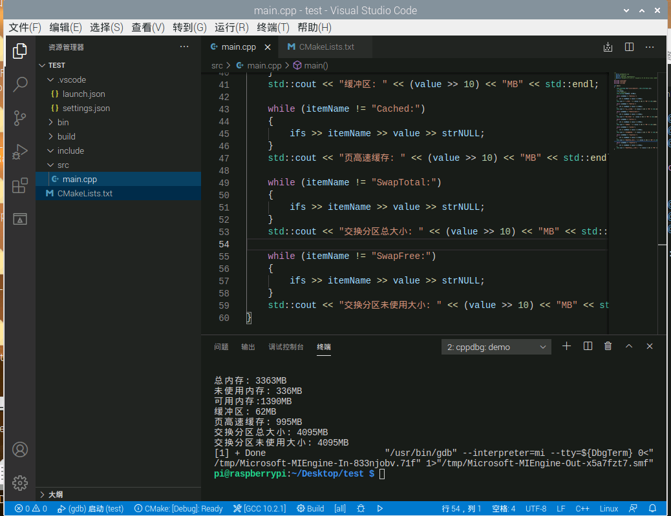Expand the 大纲 outline section
The image size is (671, 516).
point(118,495)
